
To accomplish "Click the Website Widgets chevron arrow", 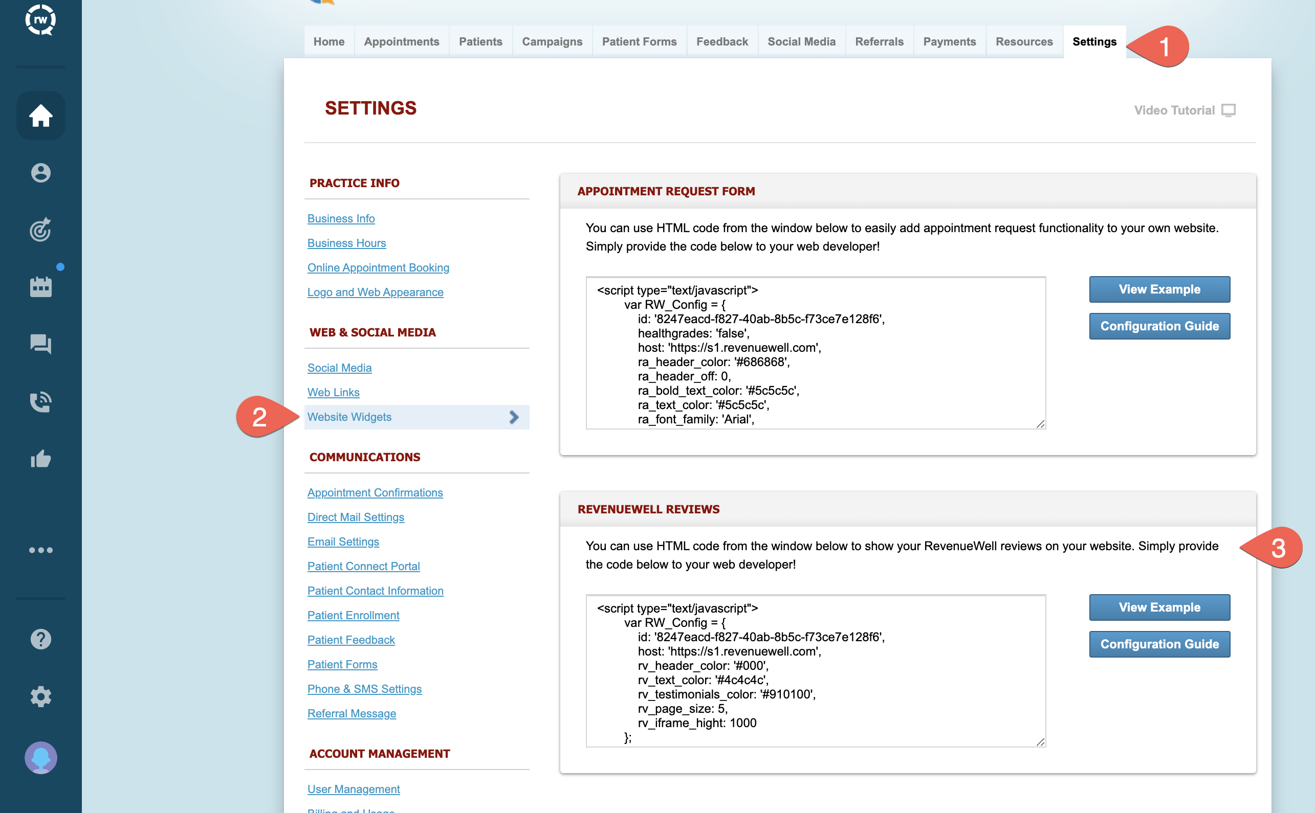I will coord(514,417).
